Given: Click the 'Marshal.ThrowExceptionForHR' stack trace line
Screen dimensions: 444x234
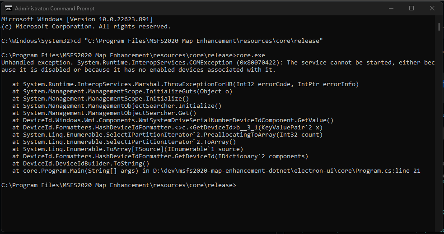Looking at the screenshot, I should [186, 84].
